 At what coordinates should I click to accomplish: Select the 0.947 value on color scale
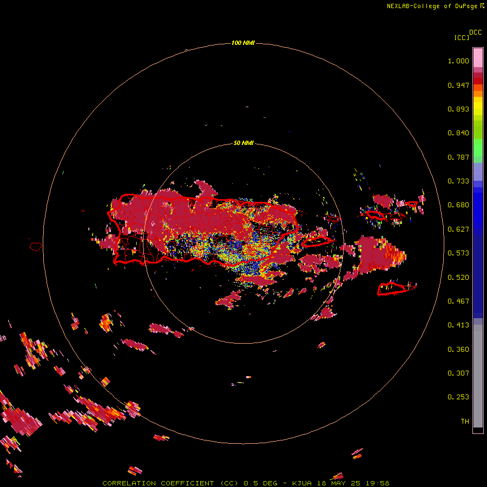tap(458, 85)
